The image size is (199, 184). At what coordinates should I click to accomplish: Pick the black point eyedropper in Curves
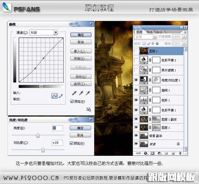click(74, 93)
